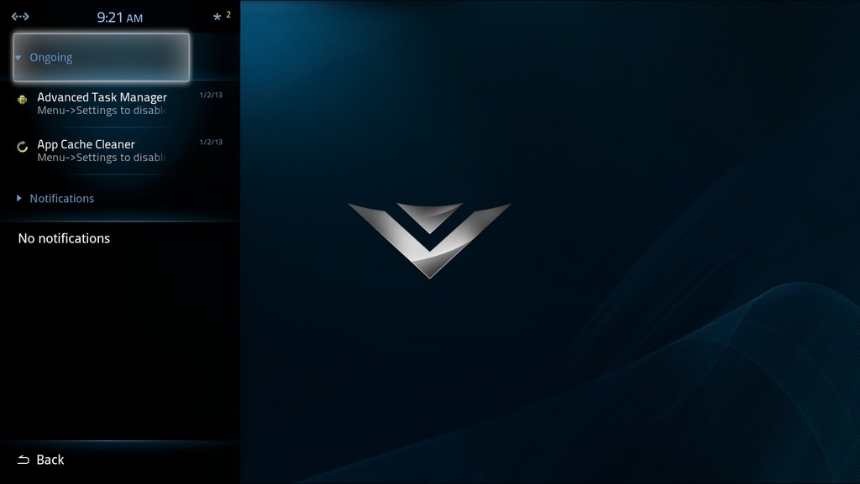Click the 'No notifications' text
This screenshot has height=484, width=860.
[x=64, y=239]
